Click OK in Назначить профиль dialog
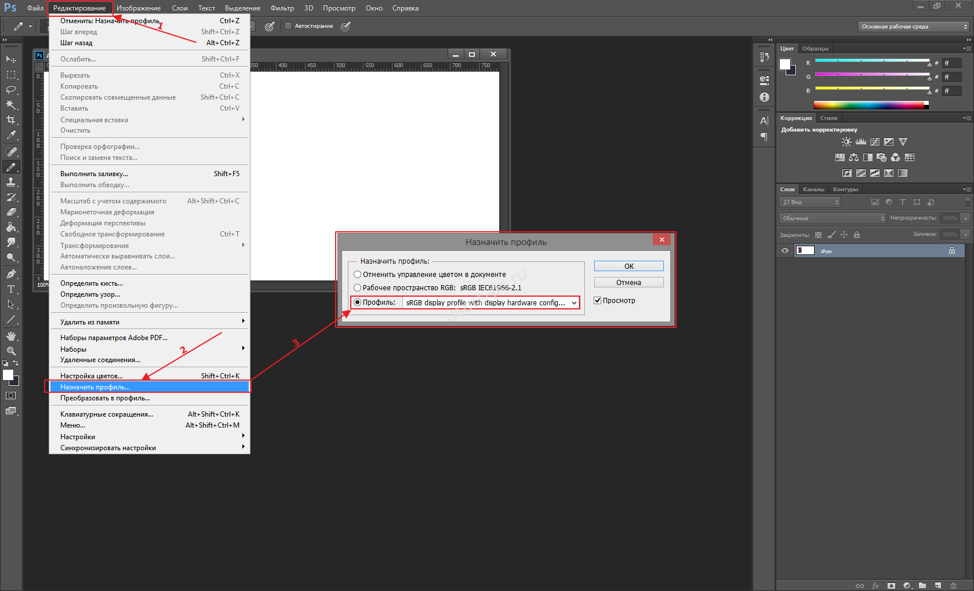 [628, 267]
